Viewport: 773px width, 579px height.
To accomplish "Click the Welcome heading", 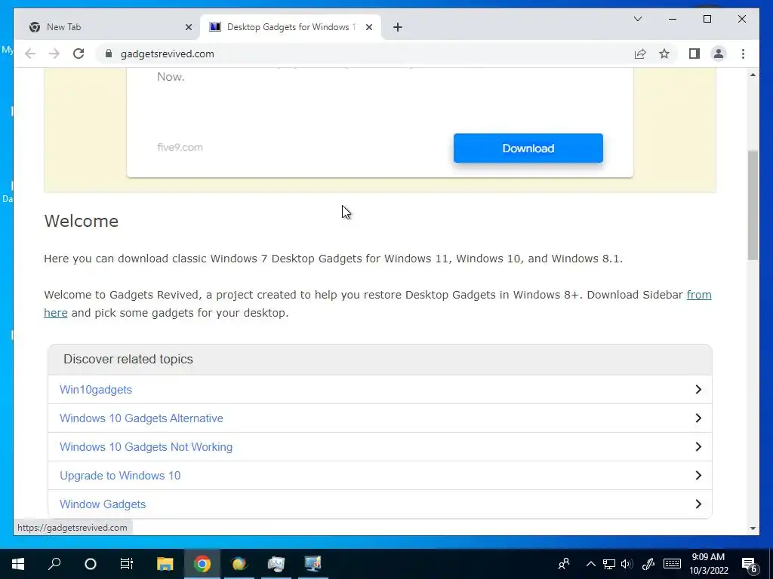I will pos(82,221).
